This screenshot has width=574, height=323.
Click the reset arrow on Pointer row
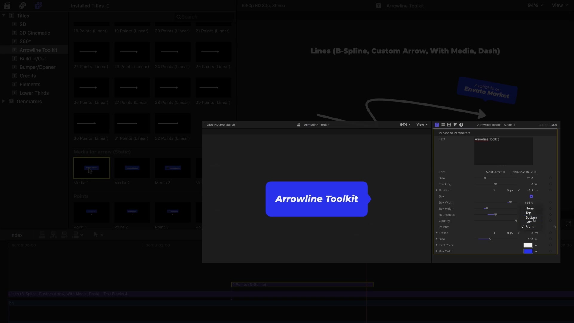pos(555,227)
